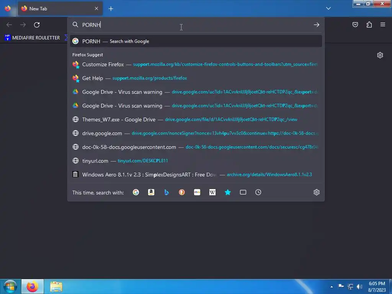The image size is (392, 294).
Task: Open a new tab with plus button
Action: pos(111,9)
